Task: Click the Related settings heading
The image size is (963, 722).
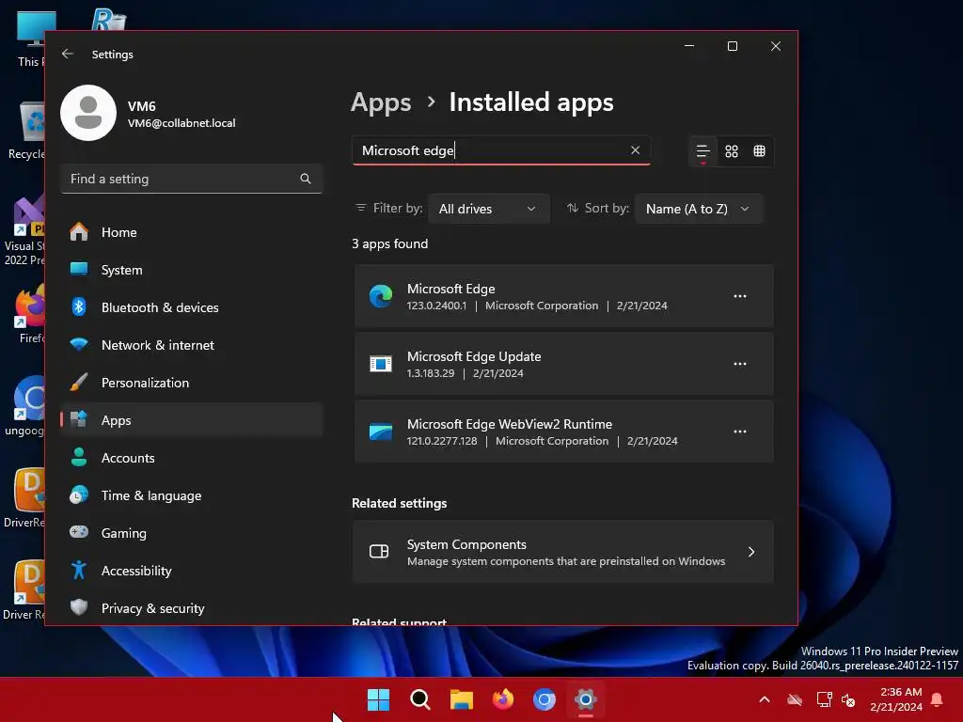Action: click(x=399, y=503)
